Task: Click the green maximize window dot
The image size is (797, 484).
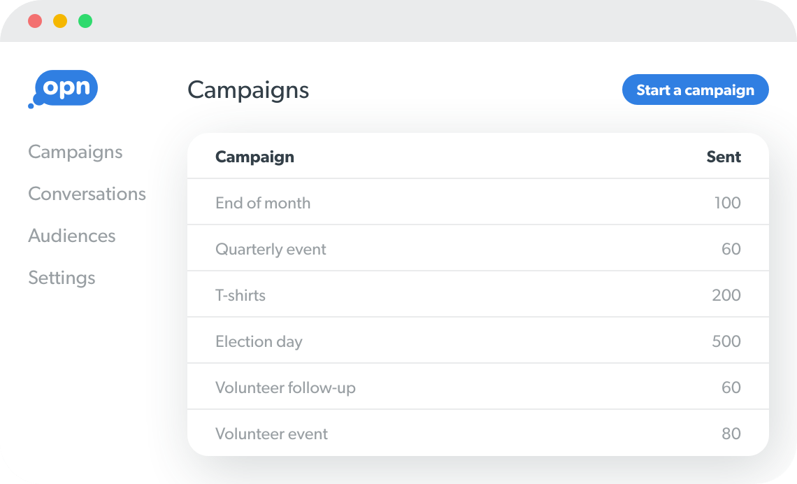Action: pyautogui.click(x=85, y=21)
